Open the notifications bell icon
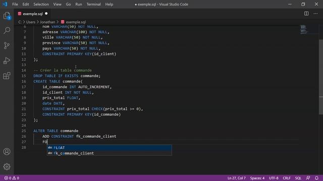Viewport: 323px width, 181px height. (316, 178)
